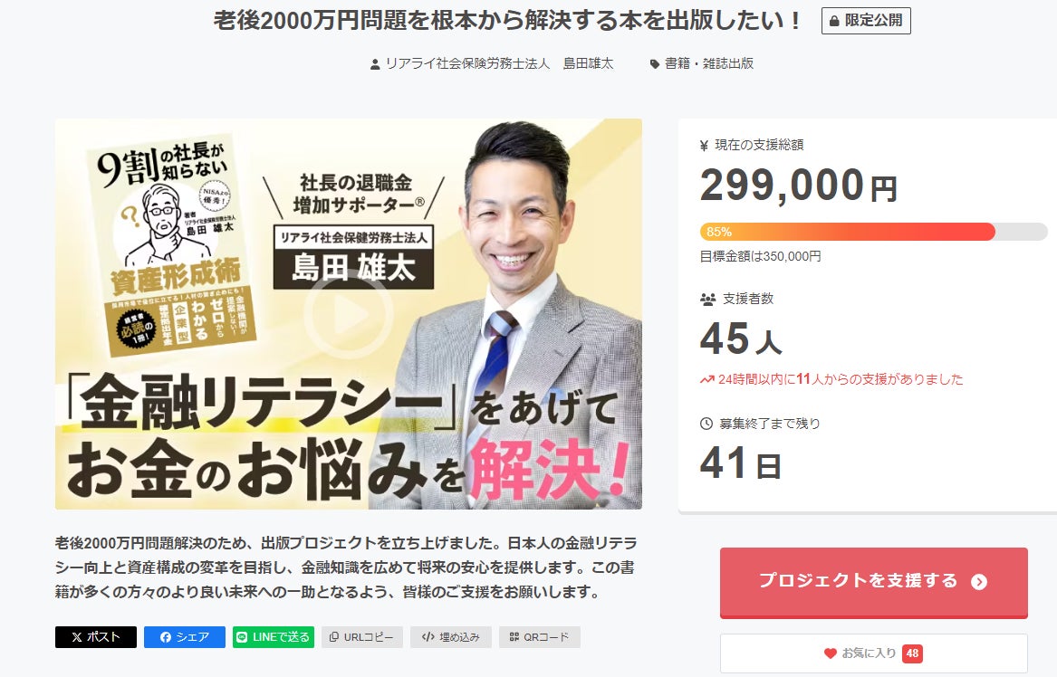Play the project video

pyautogui.click(x=348, y=314)
